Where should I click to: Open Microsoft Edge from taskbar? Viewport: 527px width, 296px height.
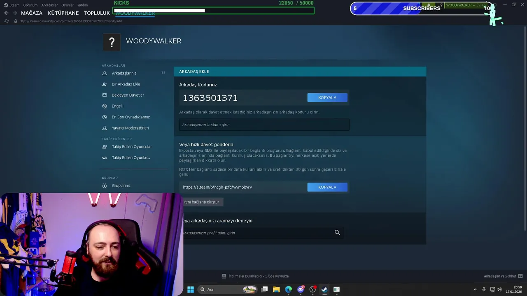click(289, 289)
